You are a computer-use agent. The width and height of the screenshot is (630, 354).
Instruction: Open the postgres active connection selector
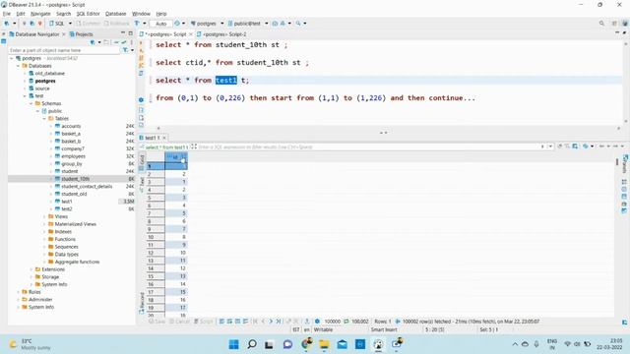point(207,24)
